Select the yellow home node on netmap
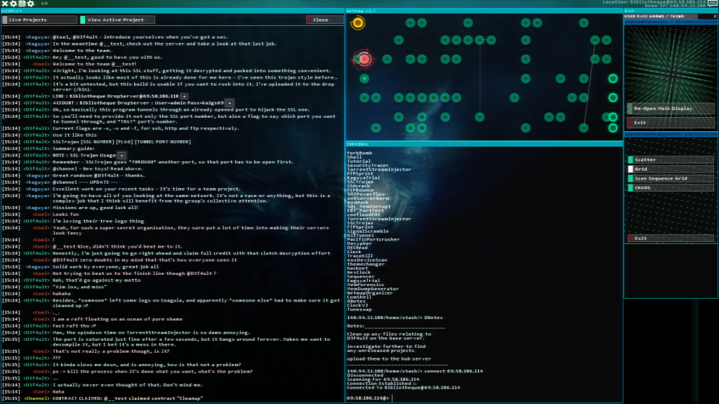719x404 pixels. (358, 23)
